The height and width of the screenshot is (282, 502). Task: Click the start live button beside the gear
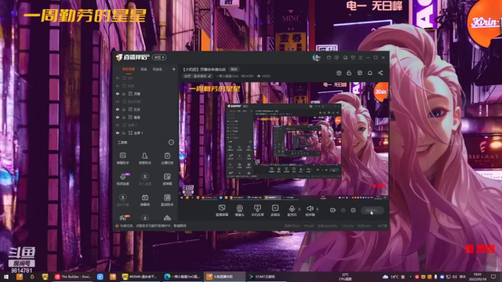pyautogui.click(x=372, y=210)
